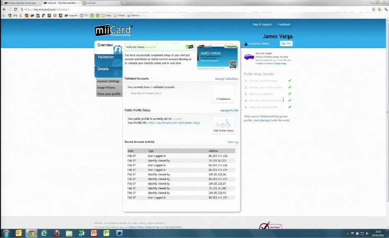The height and width of the screenshot is (238, 389).
Task: Go back with the browser back arrow
Action: tap(4, 10)
